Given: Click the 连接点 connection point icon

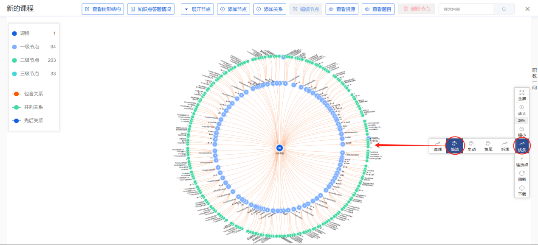Looking at the screenshot, I should [x=522, y=161].
